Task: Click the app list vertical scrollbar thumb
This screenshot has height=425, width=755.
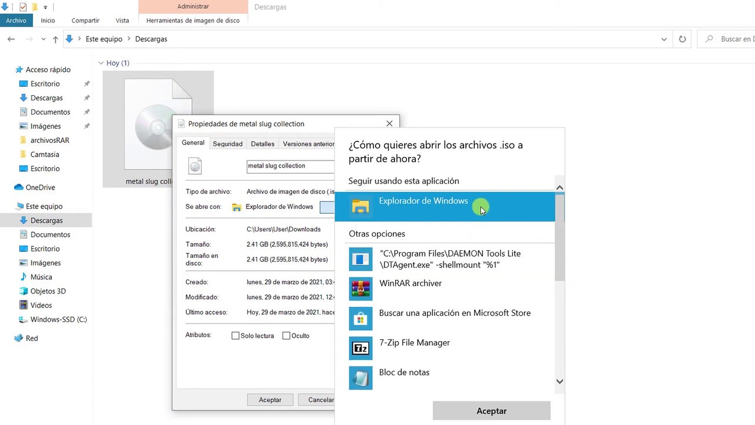Action: 560,236
